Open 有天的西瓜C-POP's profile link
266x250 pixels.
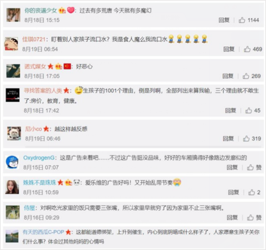tap(43, 232)
